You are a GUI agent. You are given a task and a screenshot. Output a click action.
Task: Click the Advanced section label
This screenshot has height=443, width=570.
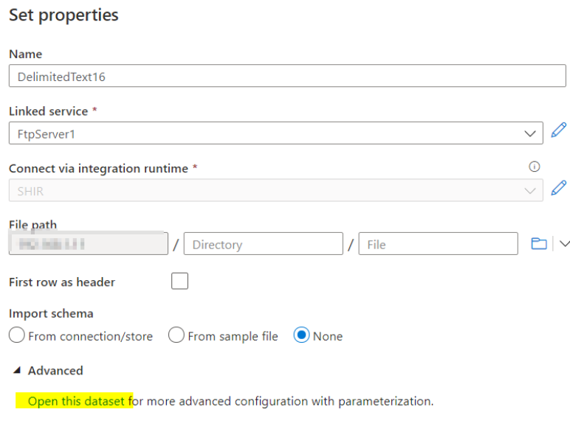55,371
